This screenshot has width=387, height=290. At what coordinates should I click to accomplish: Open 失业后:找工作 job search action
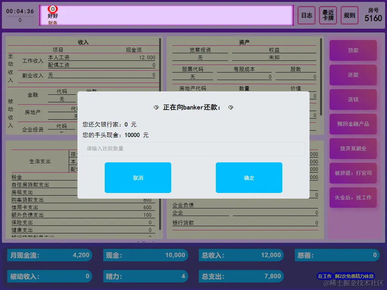click(353, 197)
